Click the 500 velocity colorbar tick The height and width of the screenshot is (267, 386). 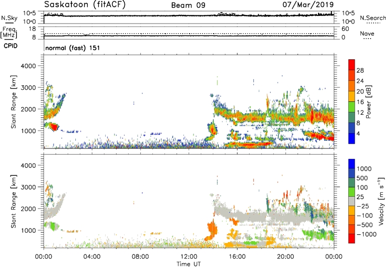click(362, 178)
